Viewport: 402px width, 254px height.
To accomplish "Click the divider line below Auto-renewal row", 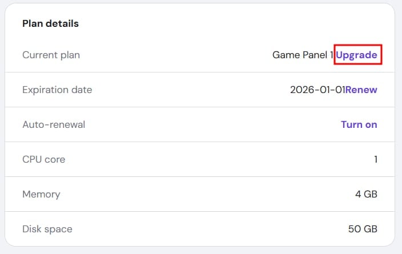I will 200,142.
